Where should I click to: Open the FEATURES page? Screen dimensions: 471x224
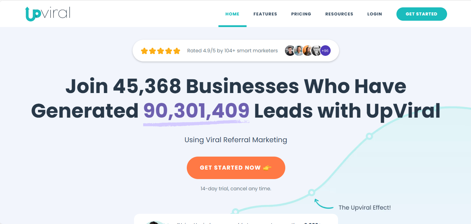[265, 14]
